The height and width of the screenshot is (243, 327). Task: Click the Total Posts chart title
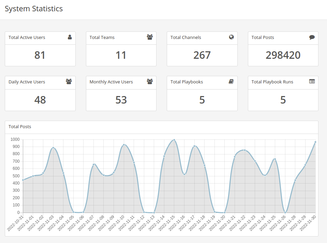point(20,126)
